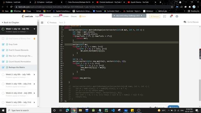The image size is (201, 113).
Task: Expand Week 2: July 8th - July 14th
Action: [x=34, y=75]
